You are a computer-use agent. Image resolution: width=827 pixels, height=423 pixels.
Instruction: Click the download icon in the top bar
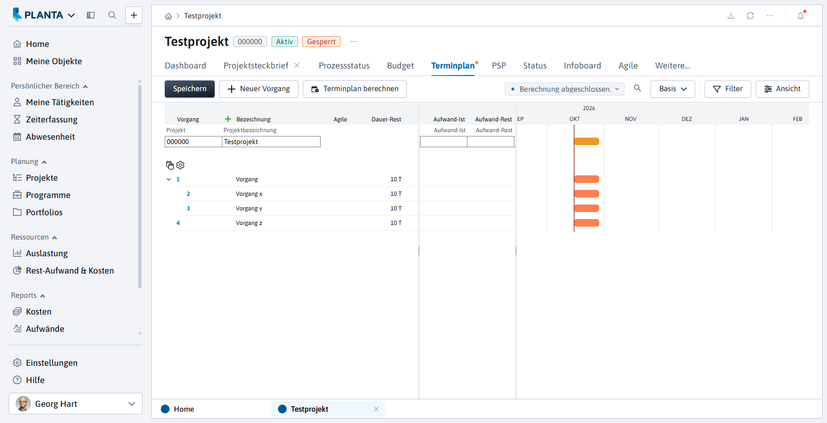pos(731,16)
